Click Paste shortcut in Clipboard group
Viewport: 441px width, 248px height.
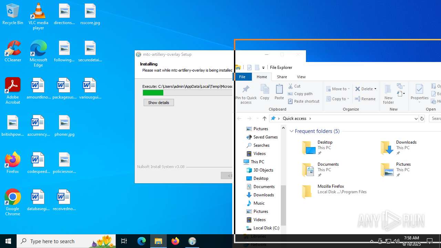tap(304, 101)
